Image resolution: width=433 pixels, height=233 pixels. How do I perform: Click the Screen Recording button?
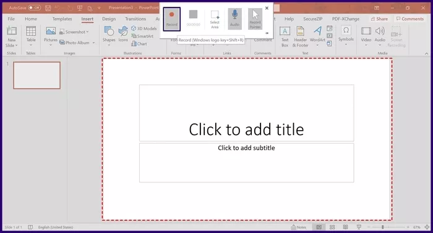click(397, 37)
